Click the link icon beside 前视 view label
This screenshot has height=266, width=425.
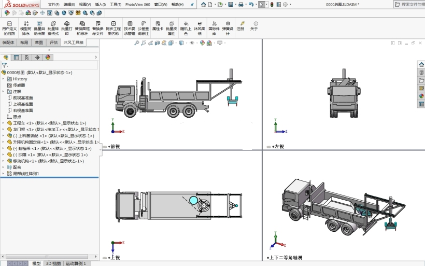click(x=106, y=147)
